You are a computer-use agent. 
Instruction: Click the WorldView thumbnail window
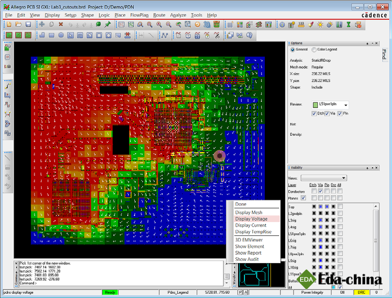pyautogui.click(x=261, y=274)
